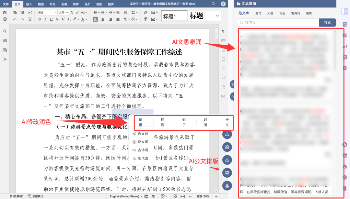
Task: Click the clear formatting eraser icon
Action: pyautogui.click(x=145, y=12)
